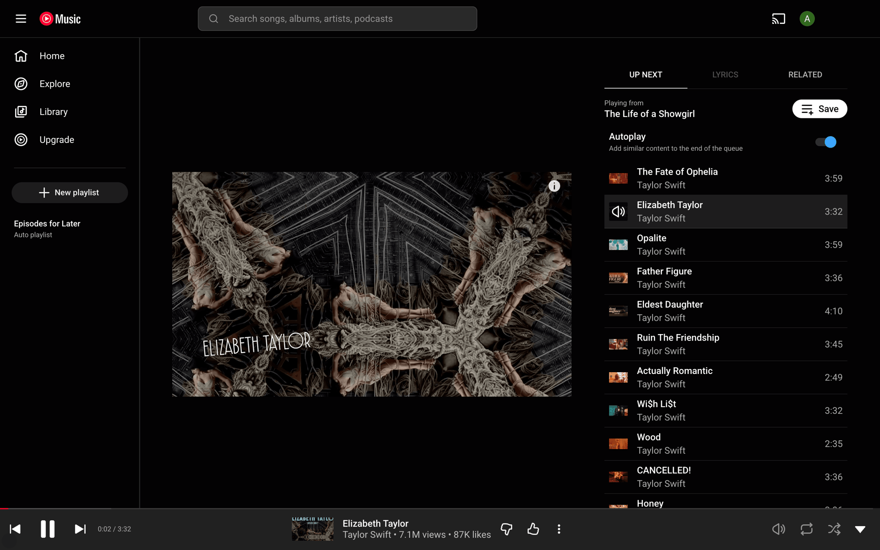Screen dimensions: 880x550
Task: Play Father Figure from the queue
Action: [726, 278]
